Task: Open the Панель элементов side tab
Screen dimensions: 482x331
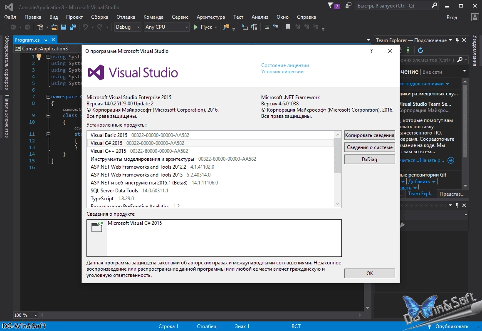Action: tap(7, 116)
